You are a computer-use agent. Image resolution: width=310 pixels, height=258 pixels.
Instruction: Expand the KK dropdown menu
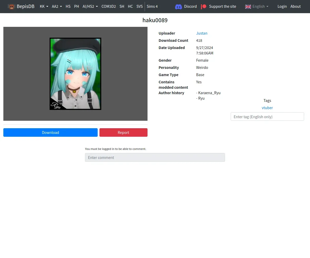point(44,6)
